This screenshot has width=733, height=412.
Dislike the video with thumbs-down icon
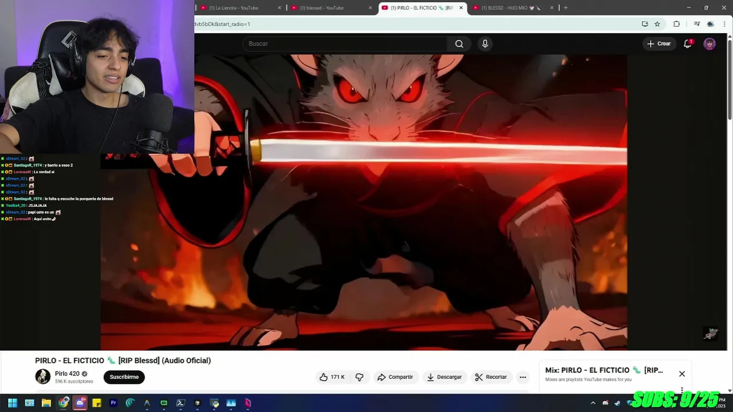360,377
